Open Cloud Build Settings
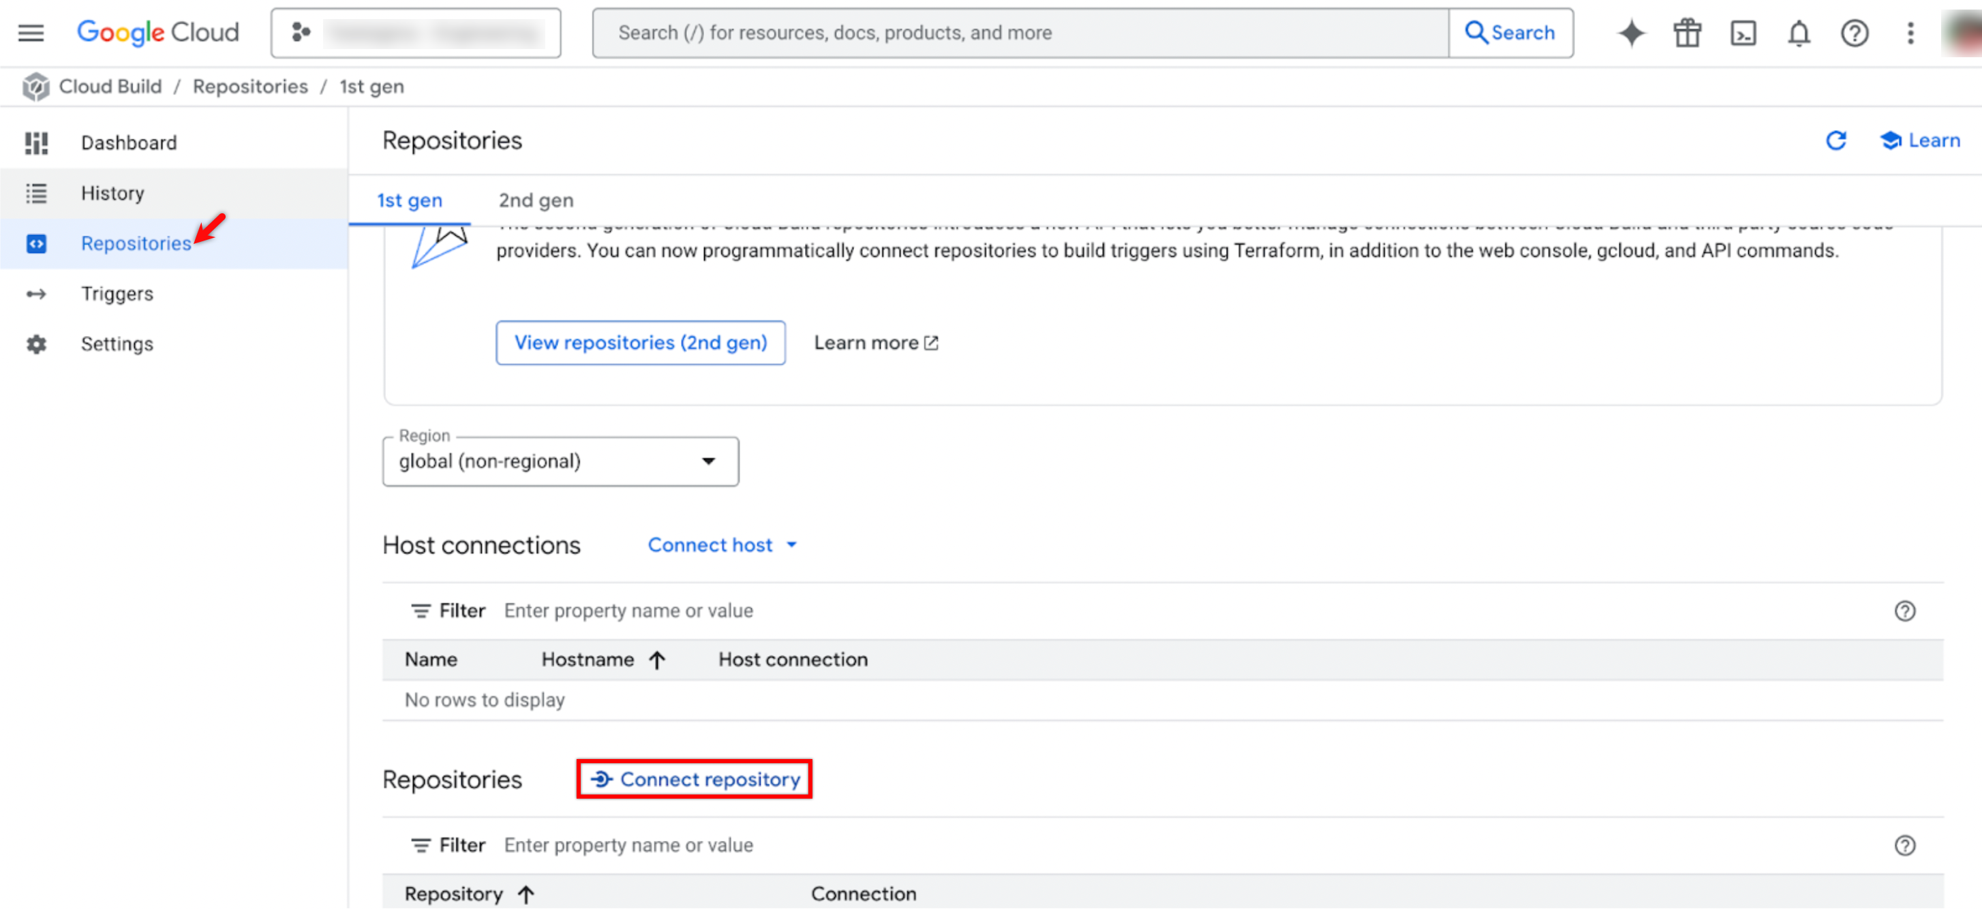The image size is (1982, 909). tap(117, 343)
